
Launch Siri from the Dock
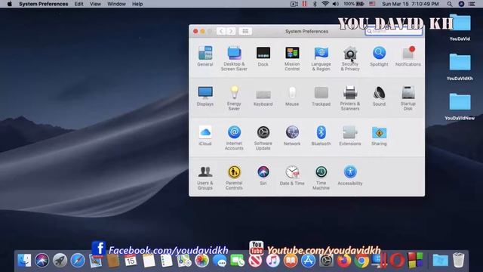click(42, 261)
